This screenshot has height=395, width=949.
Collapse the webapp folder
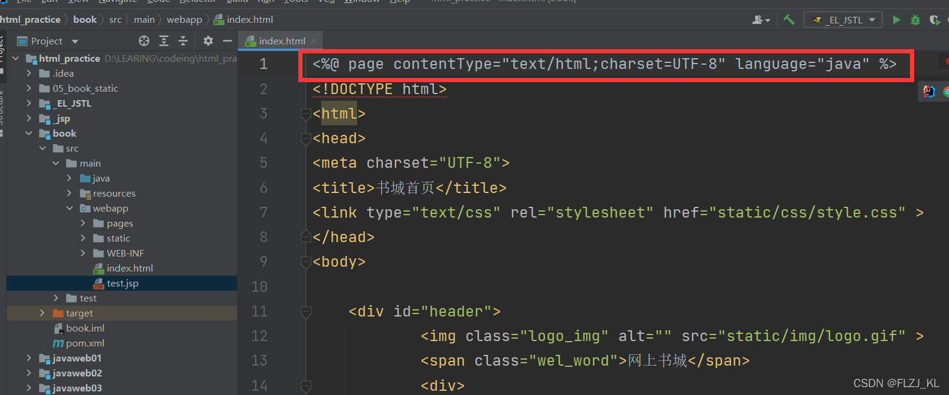69,208
